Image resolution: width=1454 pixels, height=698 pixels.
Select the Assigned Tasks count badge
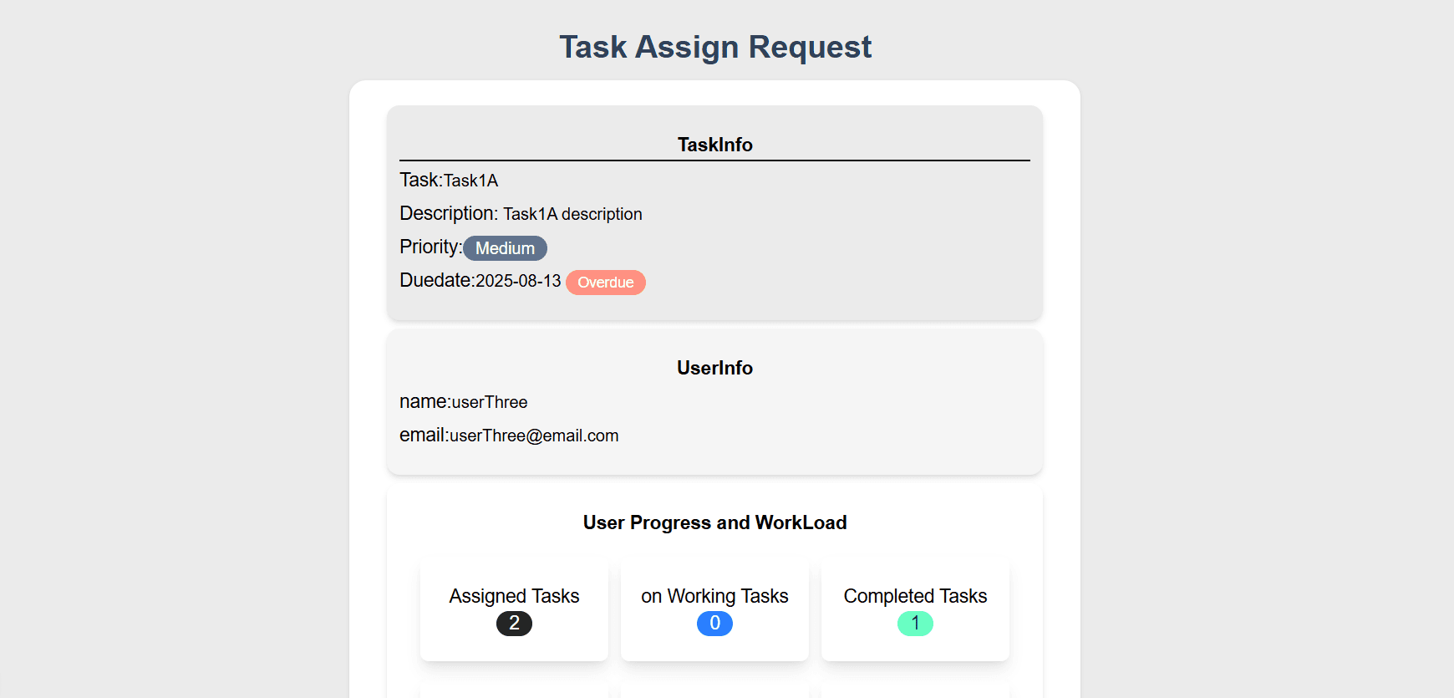coord(514,624)
